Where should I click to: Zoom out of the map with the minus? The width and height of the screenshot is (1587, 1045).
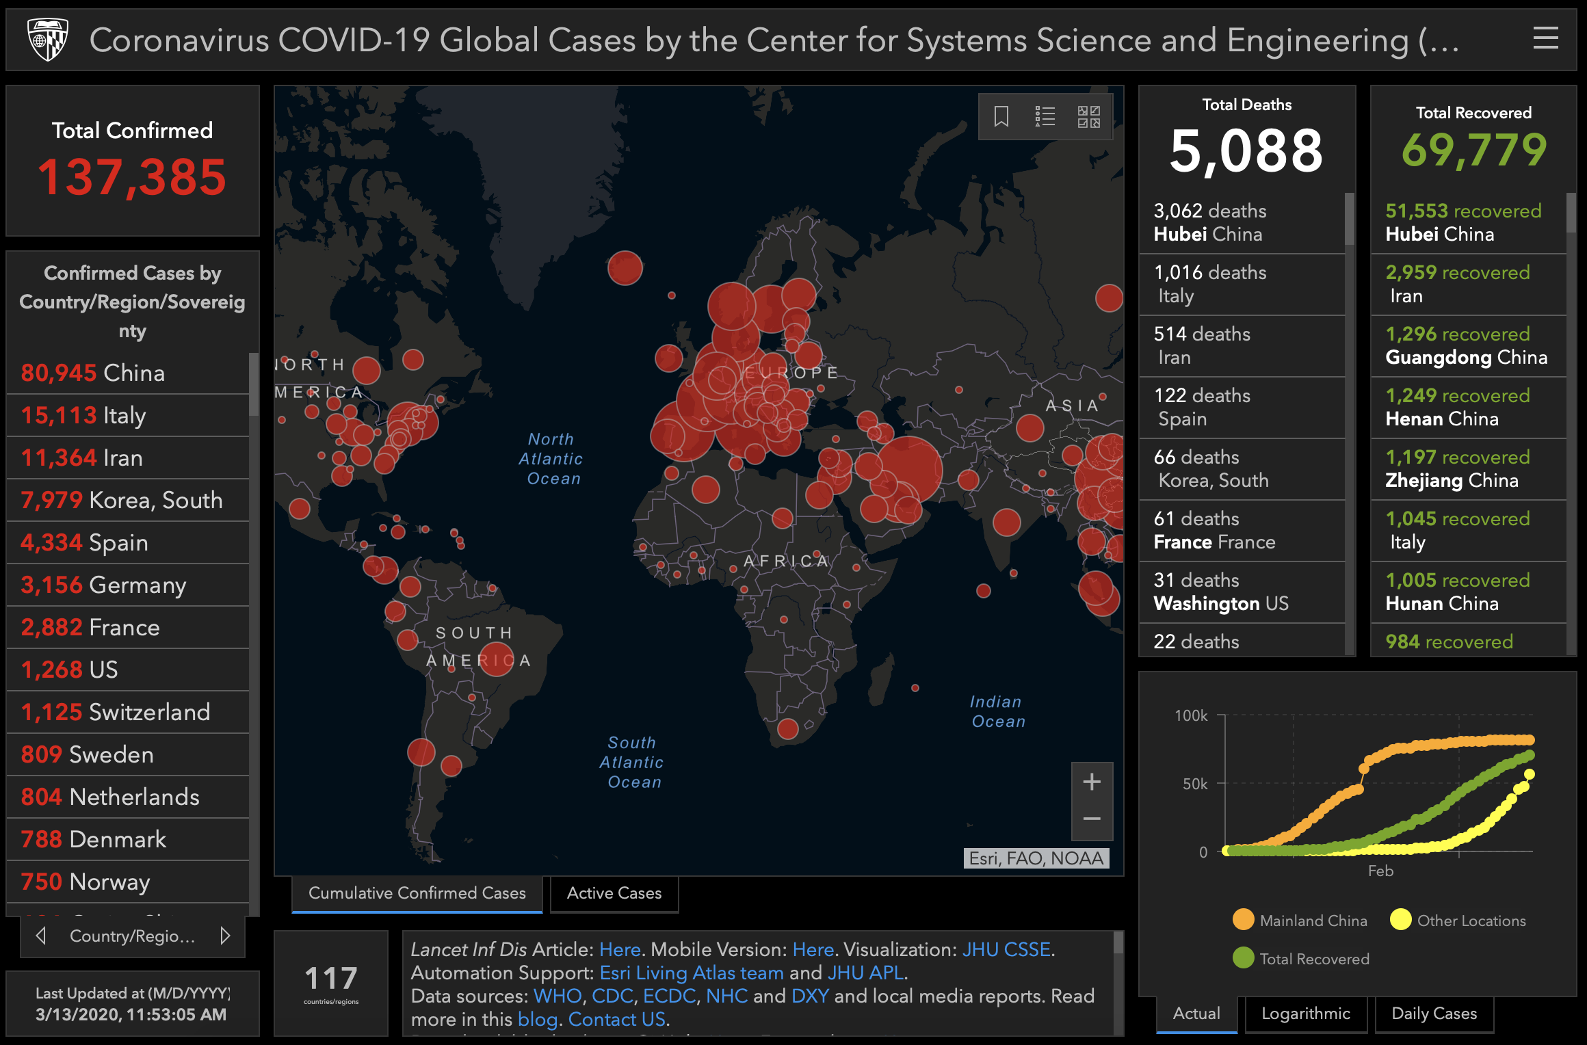pyautogui.click(x=1092, y=819)
